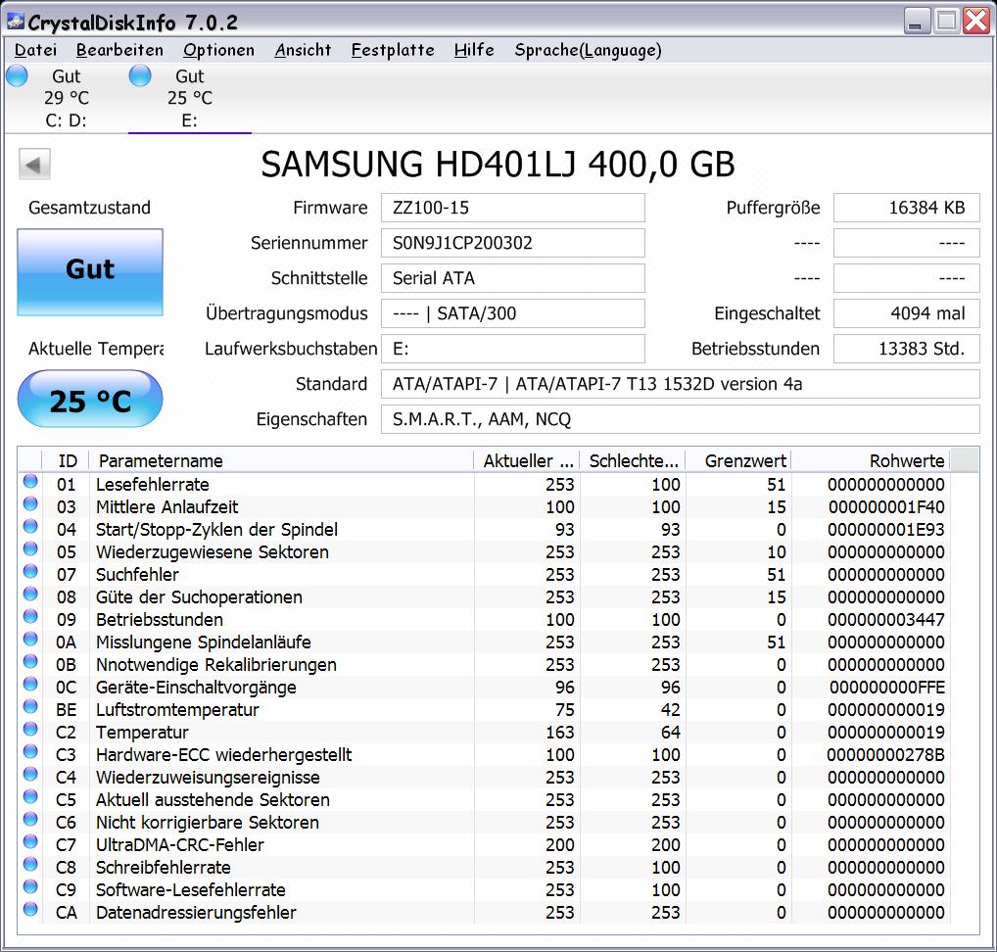This screenshot has height=952, width=997.
Task: Click raw value 000000003447
Action: [885, 620]
